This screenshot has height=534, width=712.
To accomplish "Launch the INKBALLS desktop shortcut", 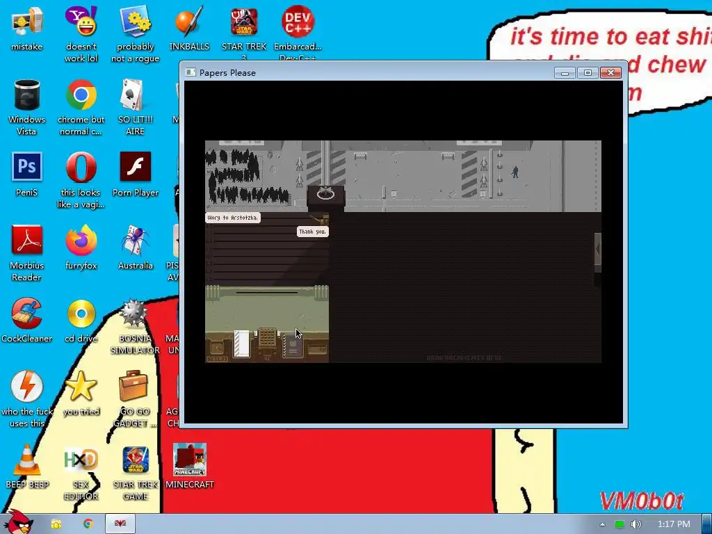I will tap(189, 22).
